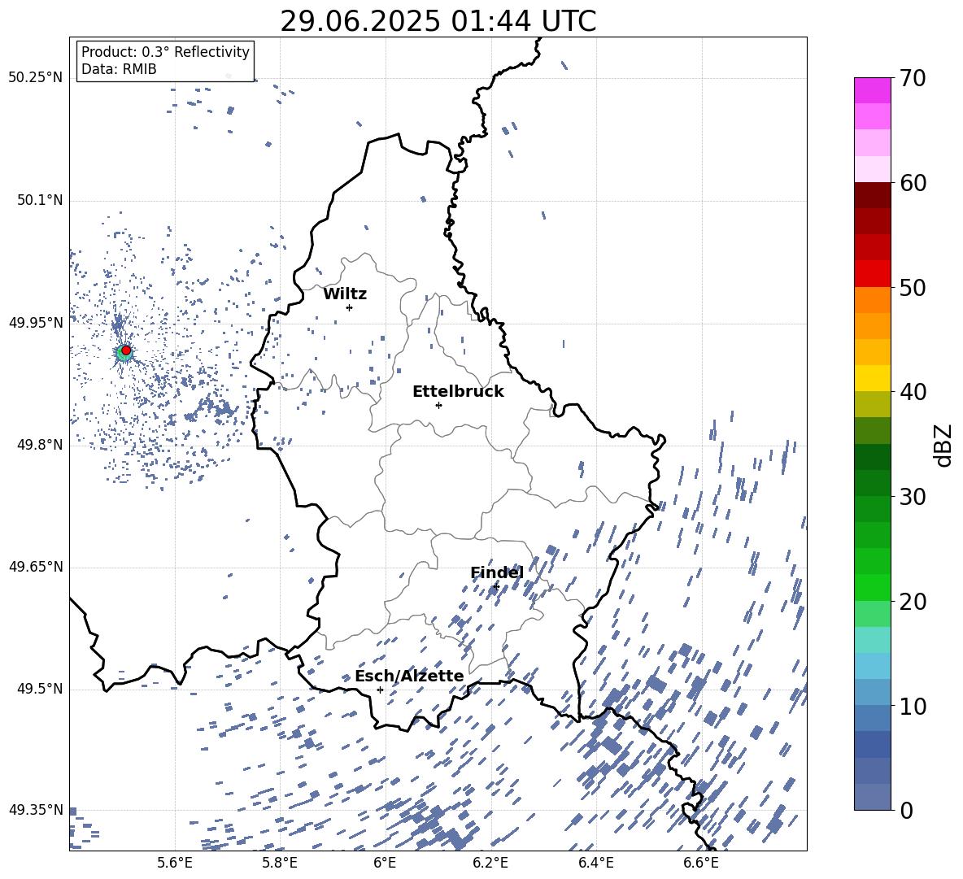
Task: Click the 'Product: 0.3° Reflectivity' text
Action: click(x=165, y=52)
